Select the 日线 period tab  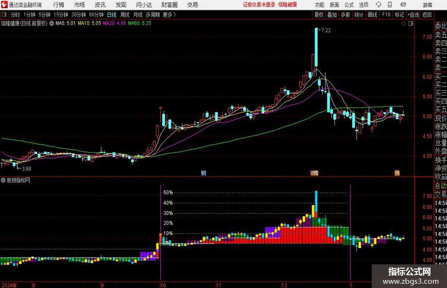click(x=112, y=15)
